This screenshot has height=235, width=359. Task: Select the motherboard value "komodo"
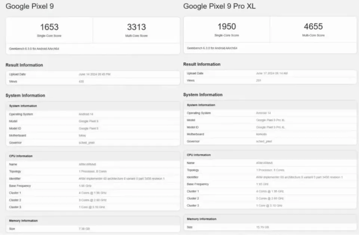click(x=262, y=134)
